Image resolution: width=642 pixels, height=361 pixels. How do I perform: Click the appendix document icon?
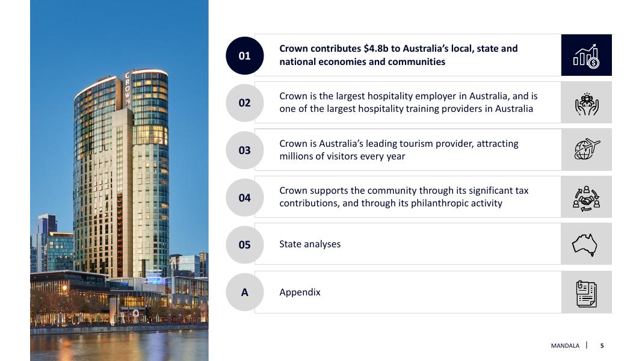pos(586,292)
